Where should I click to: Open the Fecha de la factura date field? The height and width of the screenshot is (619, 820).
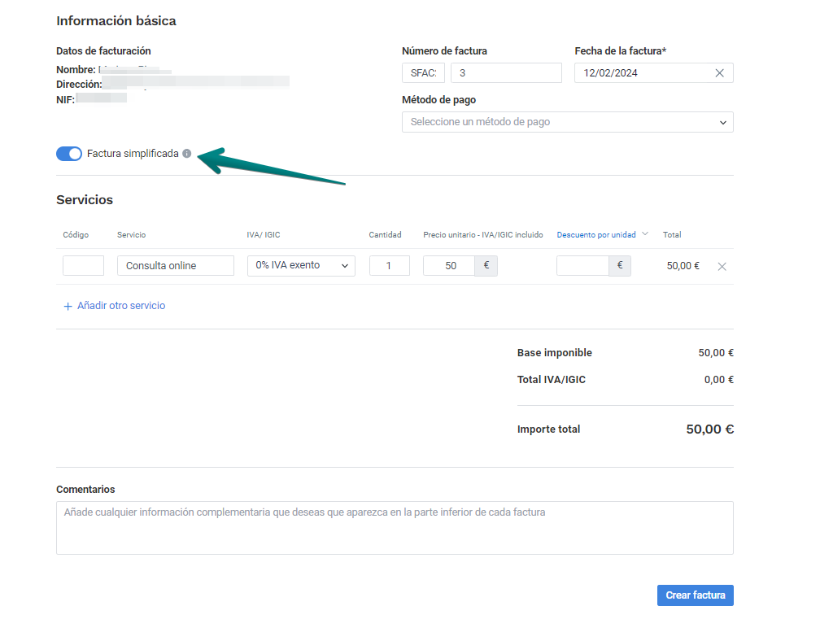coord(643,73)
